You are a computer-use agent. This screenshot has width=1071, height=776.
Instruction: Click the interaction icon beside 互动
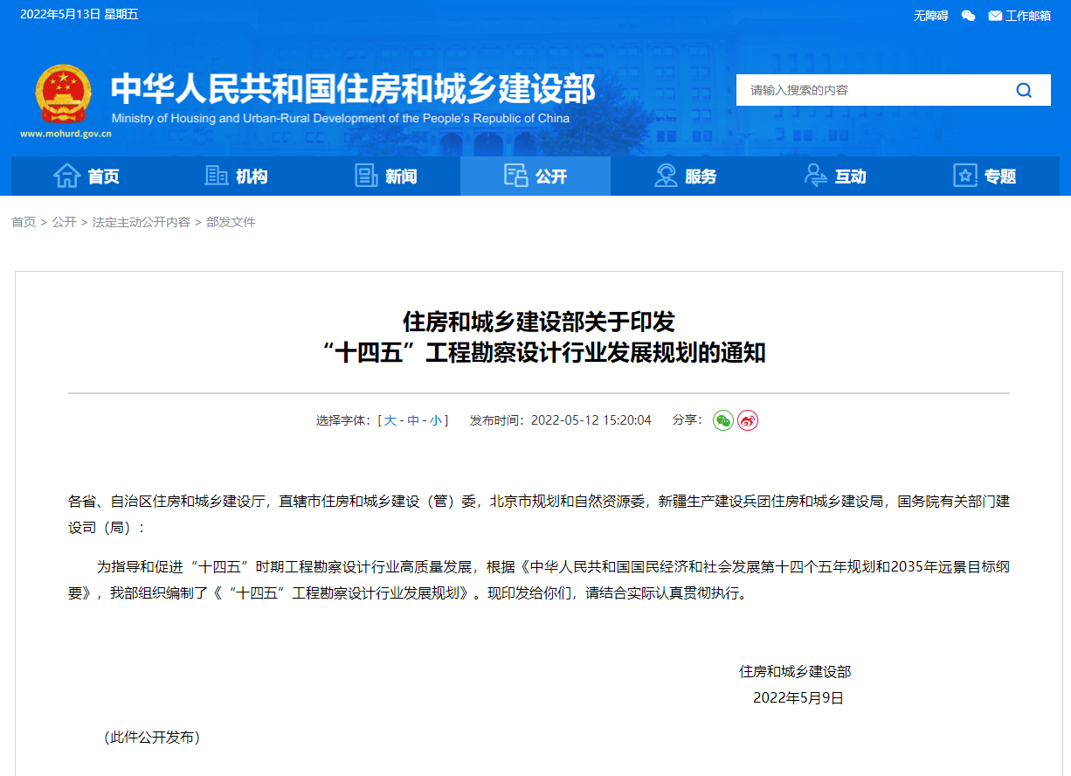[x=816, y=176]
